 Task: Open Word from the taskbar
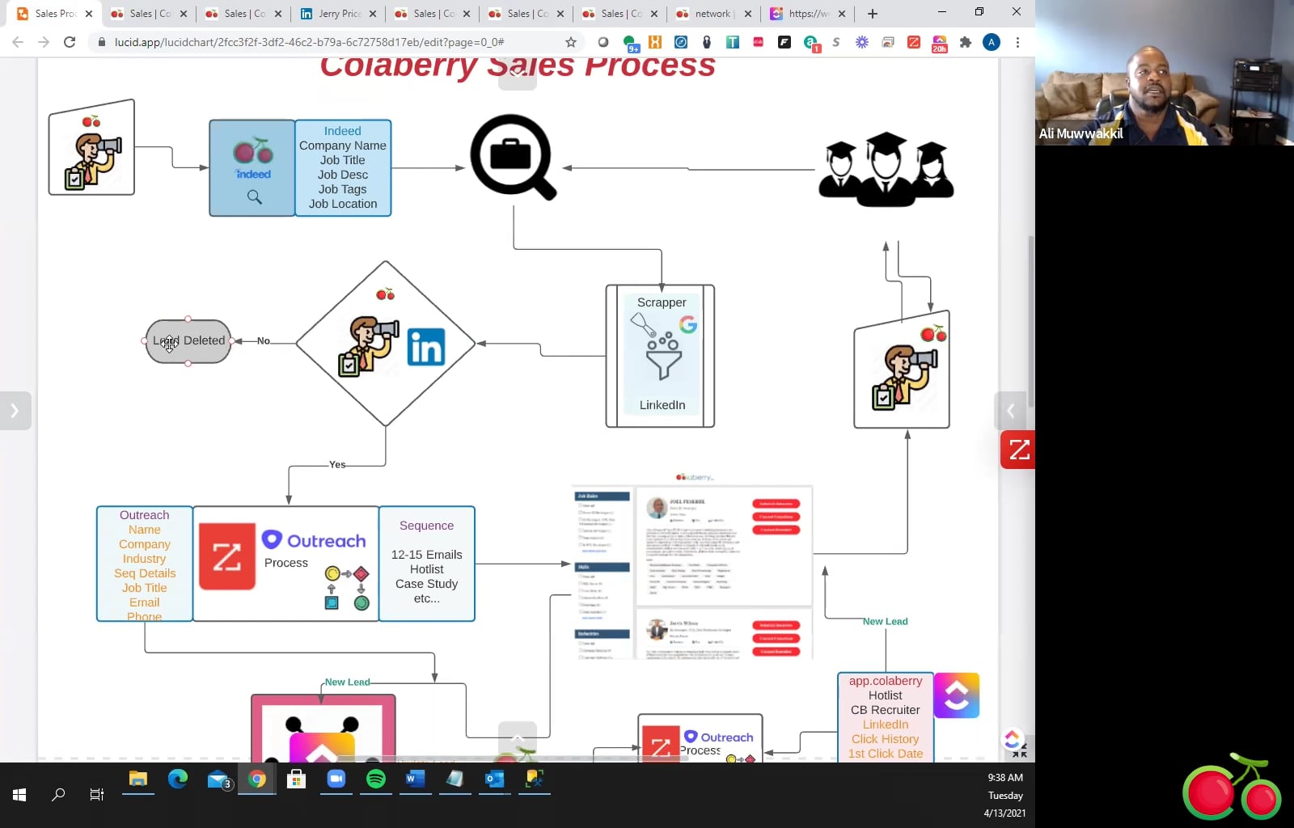[x=415, y=779]
